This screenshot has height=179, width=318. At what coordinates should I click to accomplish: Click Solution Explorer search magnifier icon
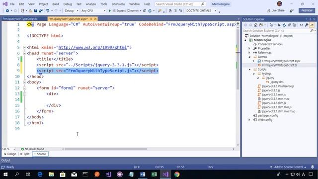point(312,31)
